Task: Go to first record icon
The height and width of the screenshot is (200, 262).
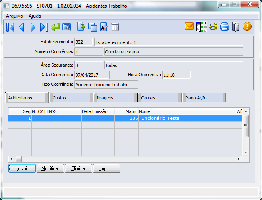Action: (10, 27)
